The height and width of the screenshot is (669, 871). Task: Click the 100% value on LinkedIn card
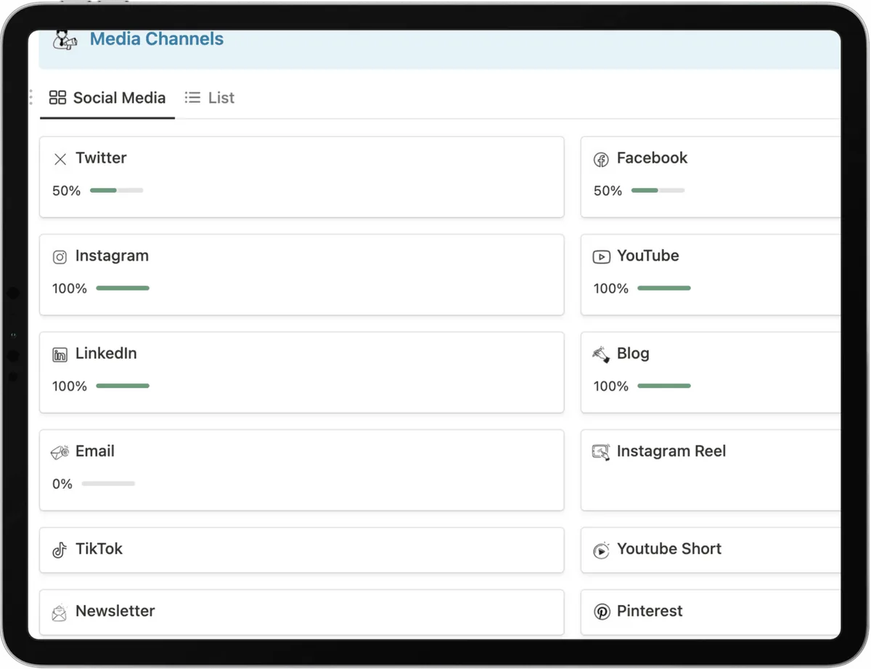tap(70, 386)
